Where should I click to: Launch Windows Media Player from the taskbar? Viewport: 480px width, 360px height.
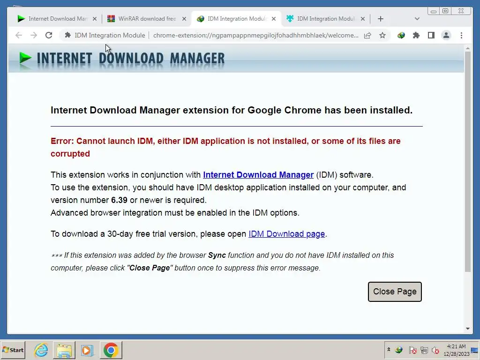coord(87,350)
